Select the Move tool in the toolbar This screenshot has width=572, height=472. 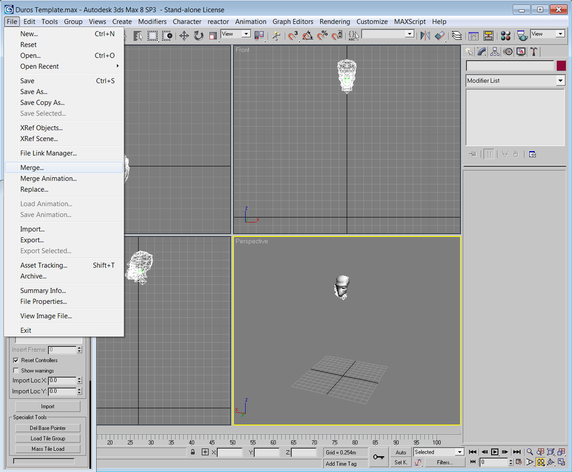[184, 35]
